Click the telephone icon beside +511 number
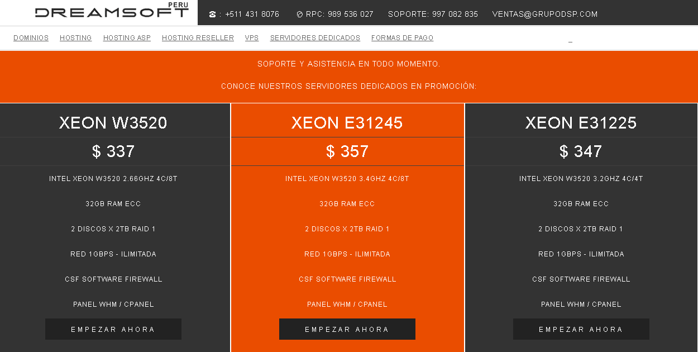698x352 pixels. [212, 15]
